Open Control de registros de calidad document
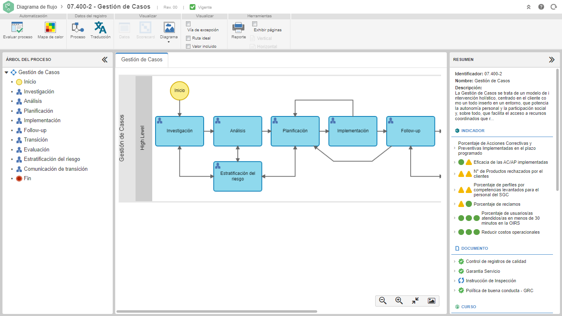The width and height of the screenshot is (562, 316). click(496, 262)
